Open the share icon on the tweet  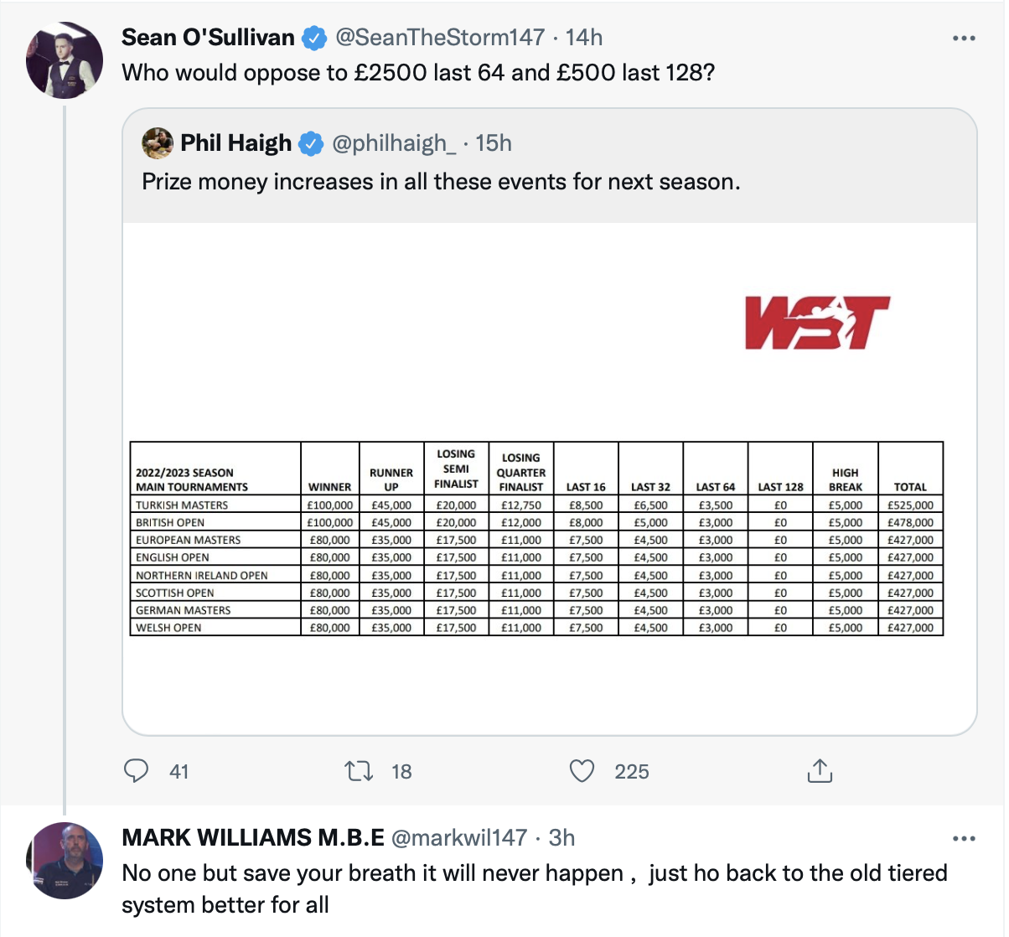point(820,770)
